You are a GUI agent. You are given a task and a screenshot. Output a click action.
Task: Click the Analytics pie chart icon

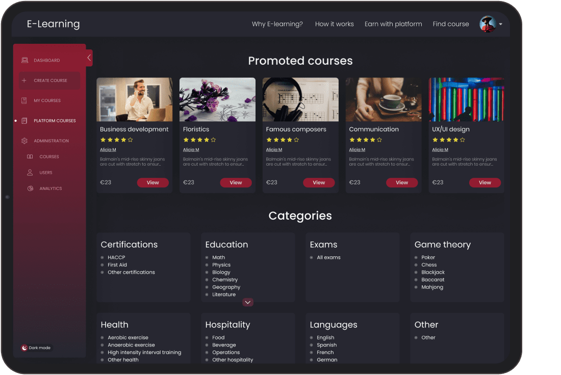click(x=30, y=189)
